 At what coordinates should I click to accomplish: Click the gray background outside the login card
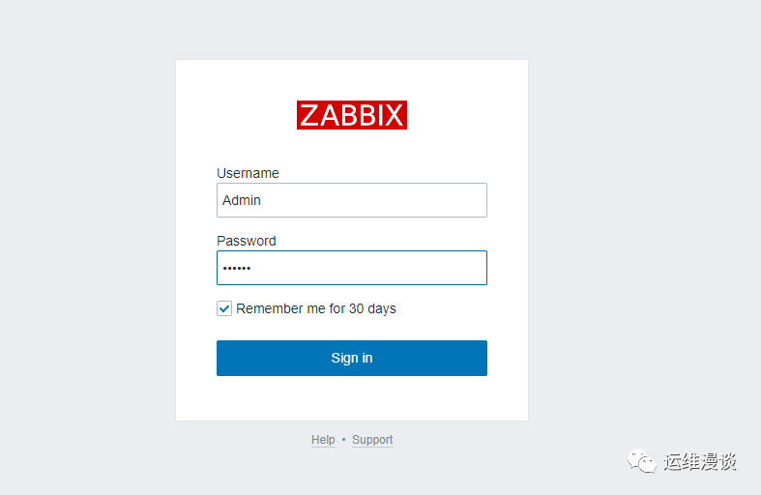coord(87,242)
